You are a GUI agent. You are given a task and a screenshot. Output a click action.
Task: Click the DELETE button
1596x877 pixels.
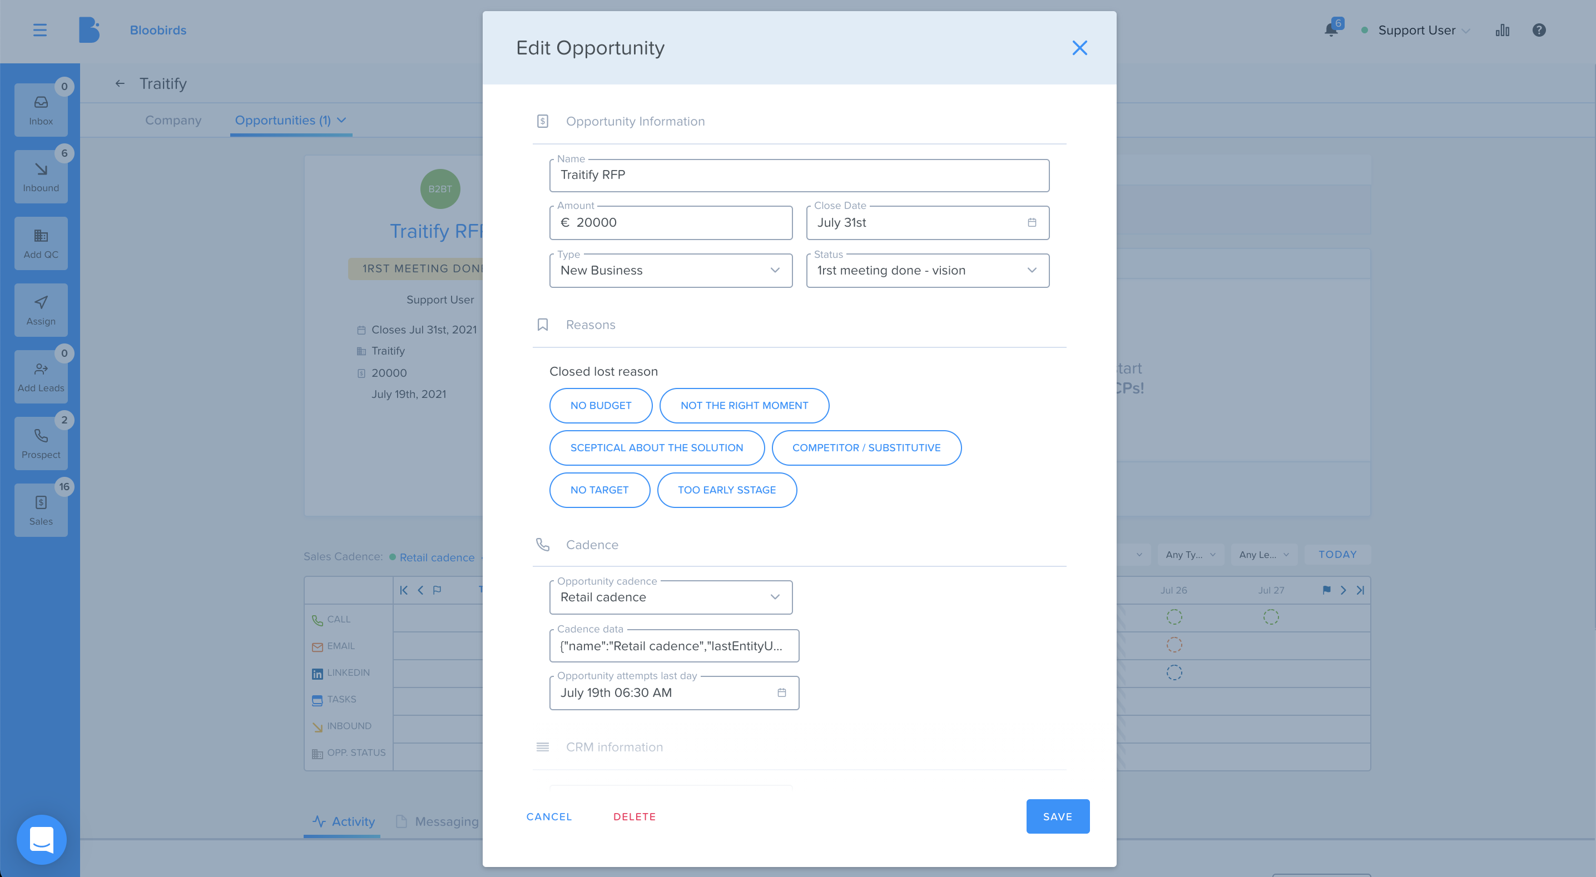[635, 817]
